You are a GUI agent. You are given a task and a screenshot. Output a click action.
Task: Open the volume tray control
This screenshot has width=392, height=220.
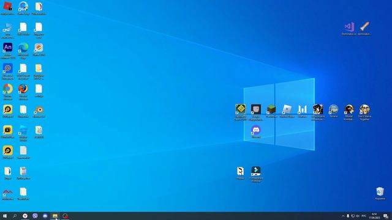[358, 216]
